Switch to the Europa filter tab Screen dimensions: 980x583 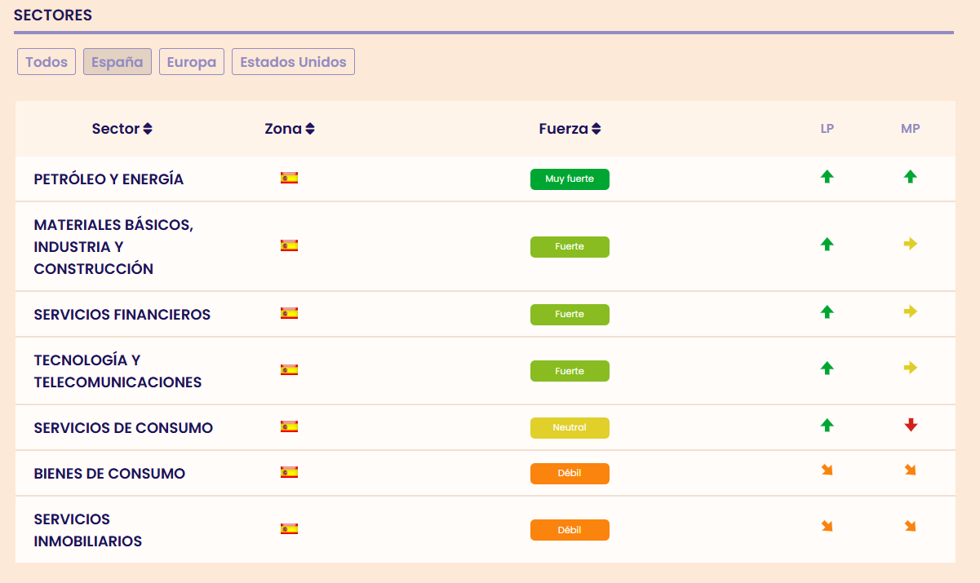[192, 62]
